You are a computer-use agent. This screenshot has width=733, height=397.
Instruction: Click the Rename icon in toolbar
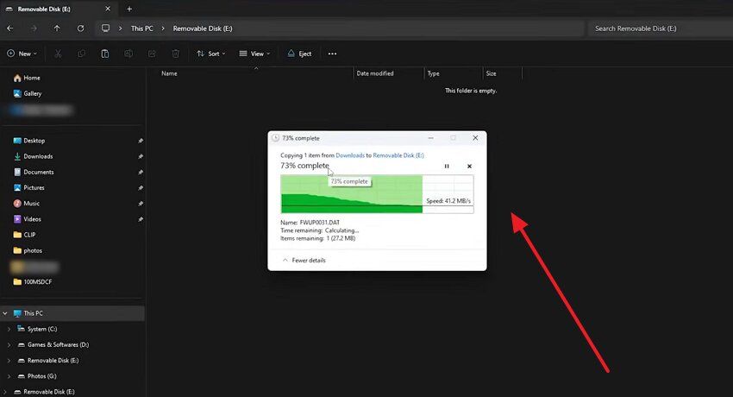128,54
